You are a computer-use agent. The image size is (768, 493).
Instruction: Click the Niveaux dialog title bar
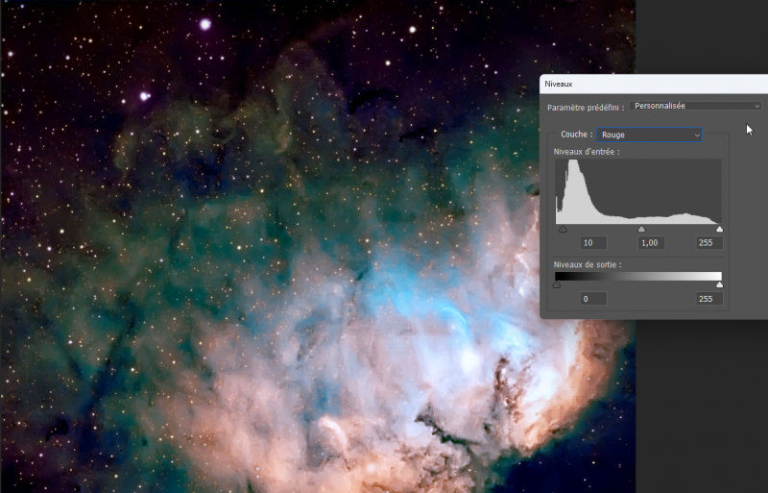[x=654, y=84]
